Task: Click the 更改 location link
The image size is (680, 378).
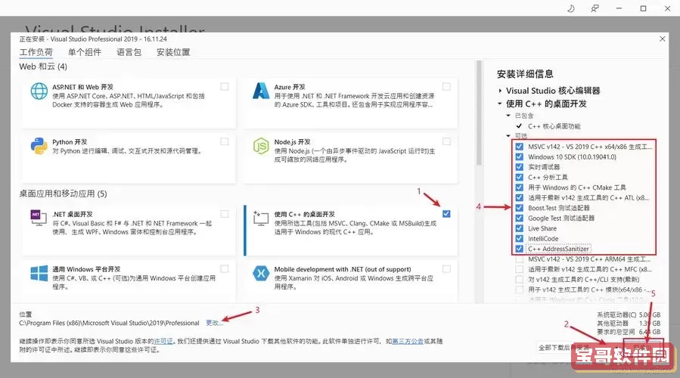Action: tap(214, 323)
